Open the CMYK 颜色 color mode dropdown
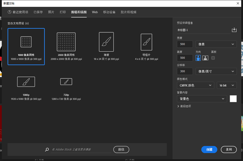 (195, 85)
